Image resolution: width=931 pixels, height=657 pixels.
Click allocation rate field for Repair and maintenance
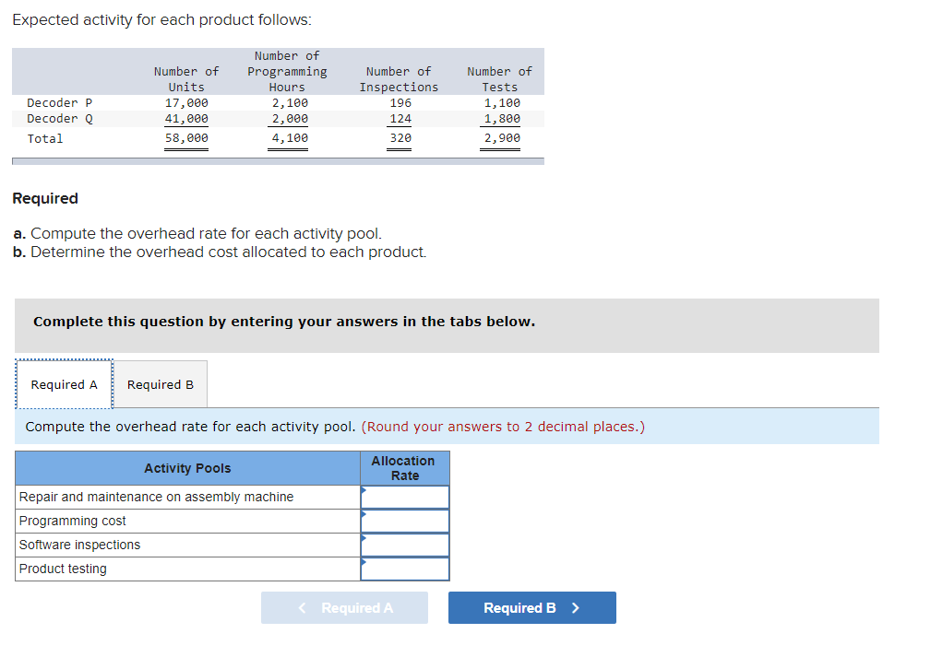pos(406,497)
